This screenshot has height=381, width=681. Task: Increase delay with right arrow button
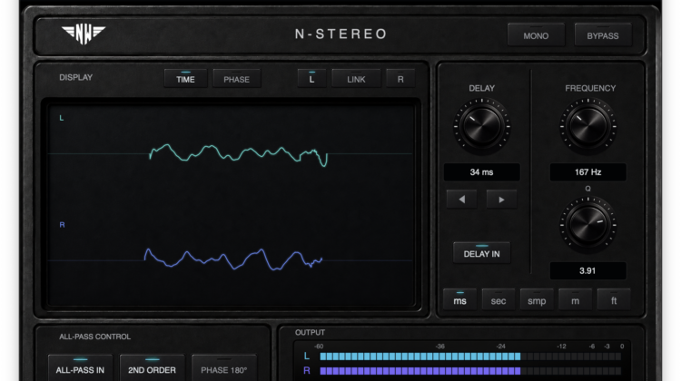[501, 200]
